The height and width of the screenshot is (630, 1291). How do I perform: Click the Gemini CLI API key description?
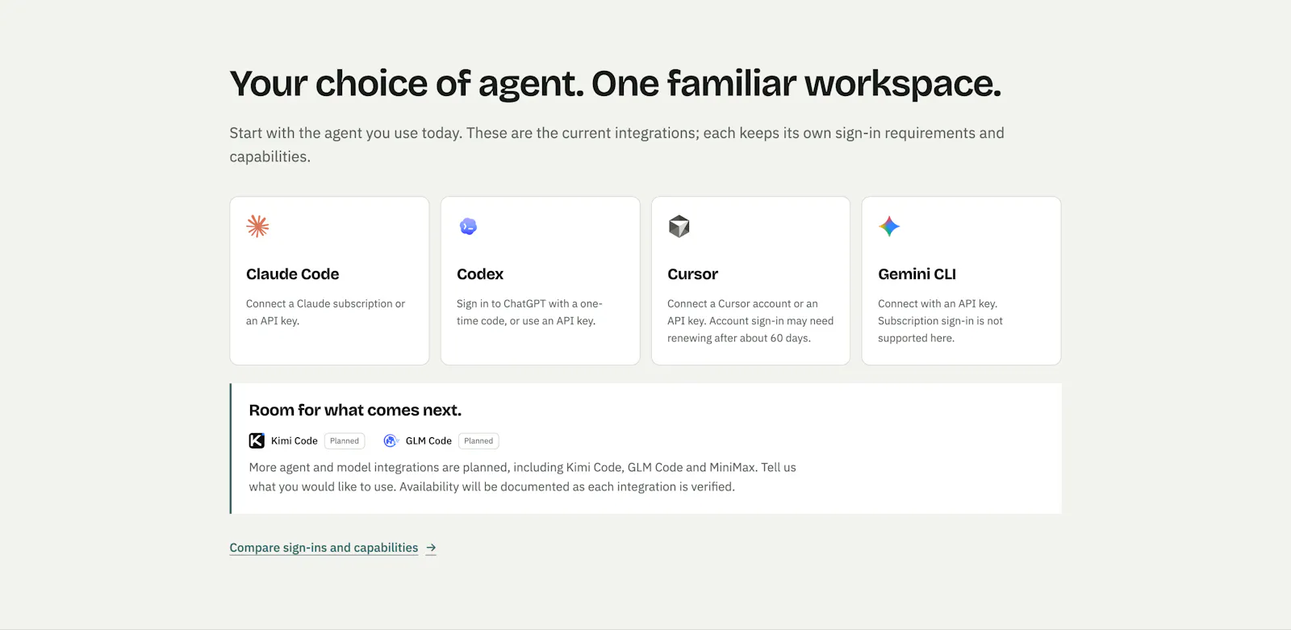[941, 321]
